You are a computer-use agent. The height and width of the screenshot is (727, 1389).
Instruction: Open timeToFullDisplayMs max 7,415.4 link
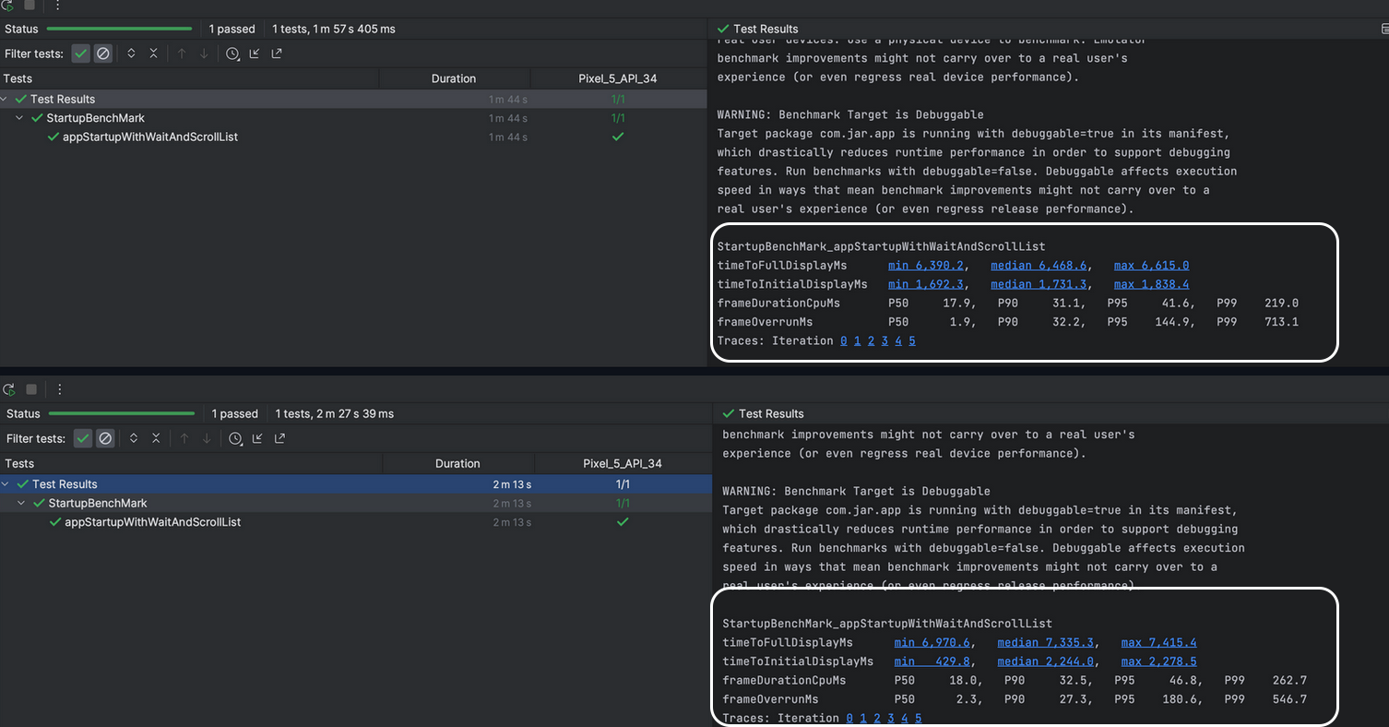tap(1158, 642)
